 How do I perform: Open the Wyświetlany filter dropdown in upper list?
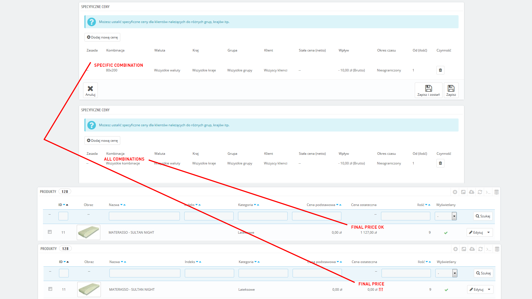pyautogui.click(x=446, y=216)
